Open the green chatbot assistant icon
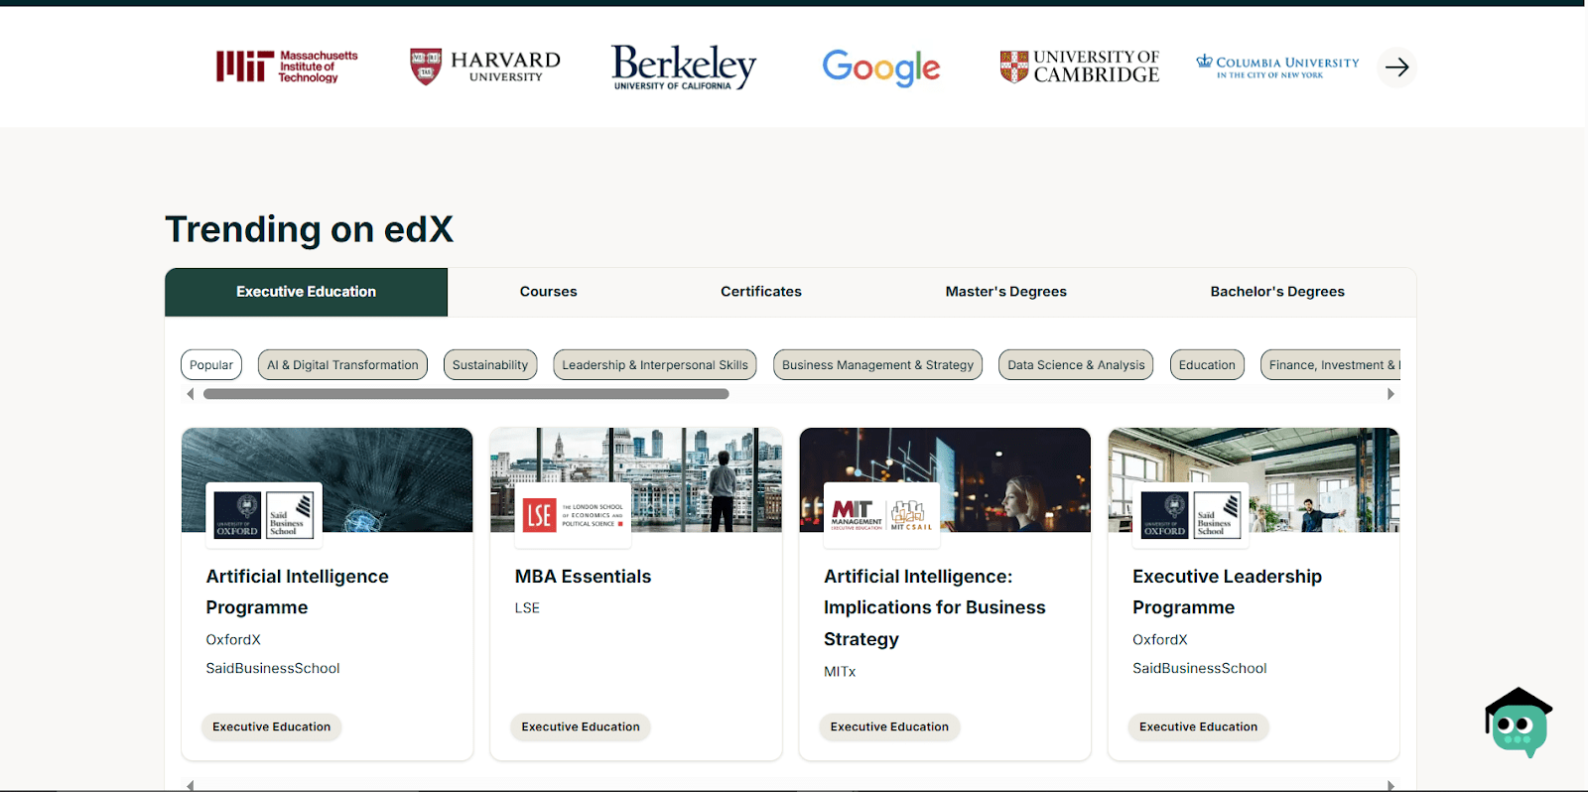The height and width of the screenshot is (792, 1588). [1519, 723]
